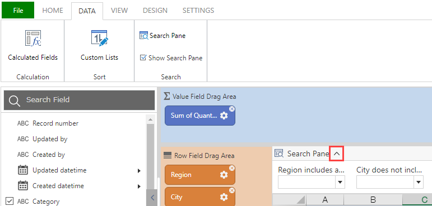432x206 pixels.
Task: Uncheck the Category field checkbox
Action: pyautogui.click(x=10, y=201)
